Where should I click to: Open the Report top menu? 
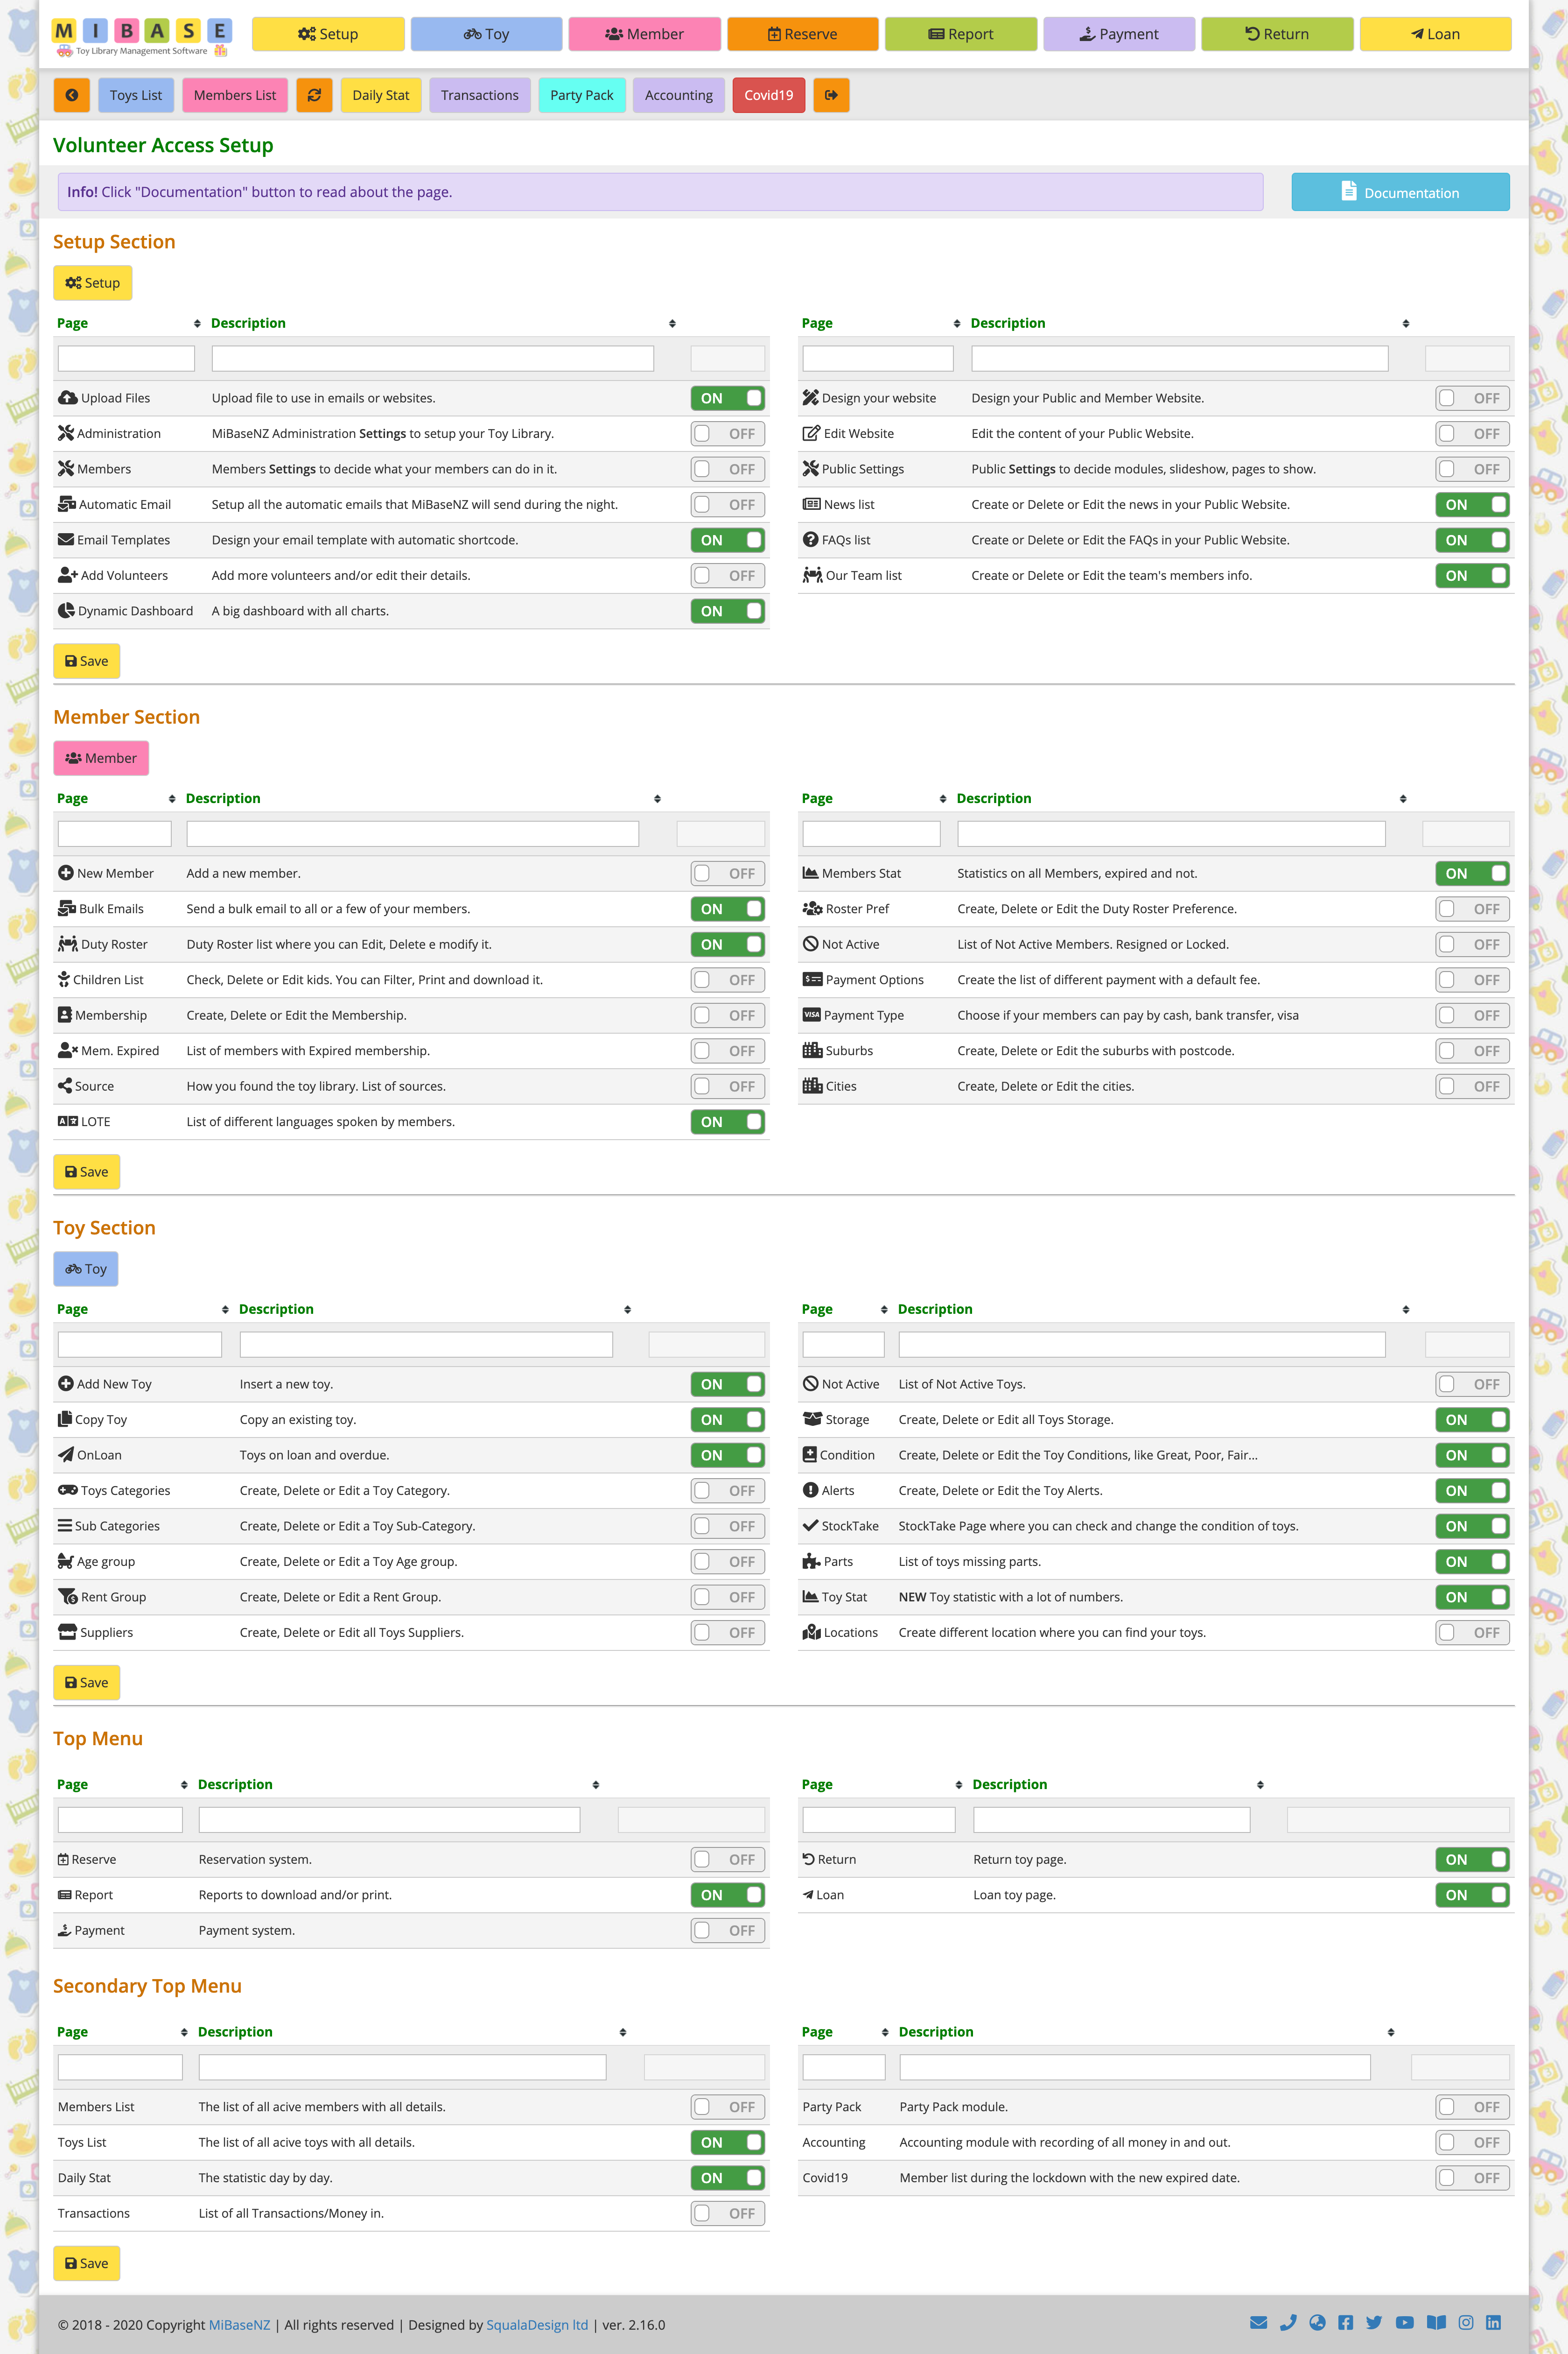[961, 34]
